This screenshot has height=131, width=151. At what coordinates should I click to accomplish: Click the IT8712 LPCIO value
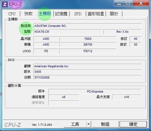pos(88,51)
